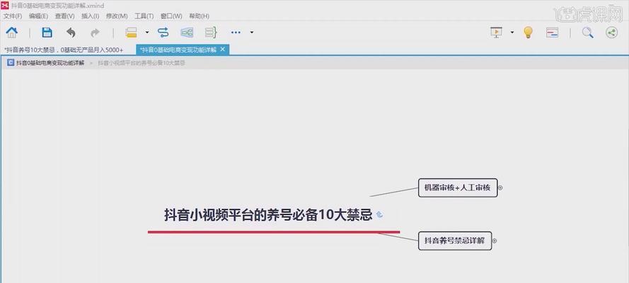This screenshot has height=283, width=629.
Task: Click the link icon beside central topic
Action: (x=379, y=215)
